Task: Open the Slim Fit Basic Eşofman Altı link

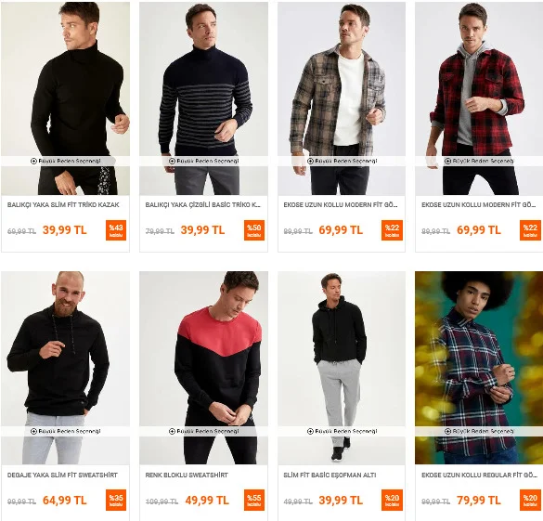Action: pos(330,475)
